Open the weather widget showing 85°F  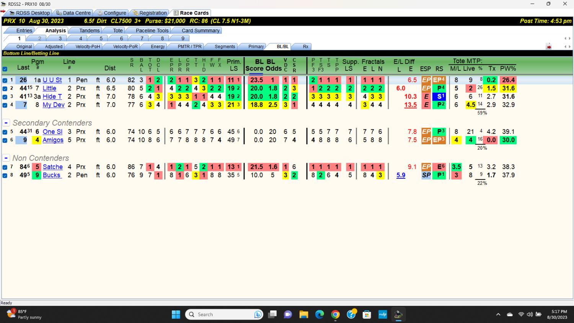pyautogui.click(x=24, y=314)
